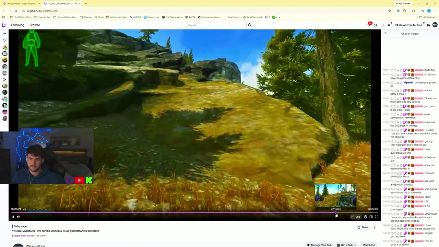Open the more options dots beside Browse
The image size is (439, 247).
[47, 25]
